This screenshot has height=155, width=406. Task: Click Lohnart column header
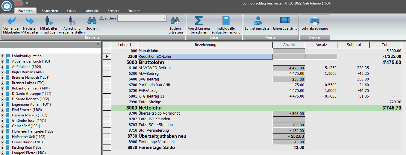coord(125,45)
